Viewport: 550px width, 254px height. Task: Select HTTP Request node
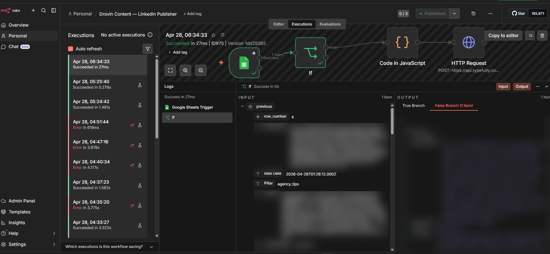pos(469,43)
